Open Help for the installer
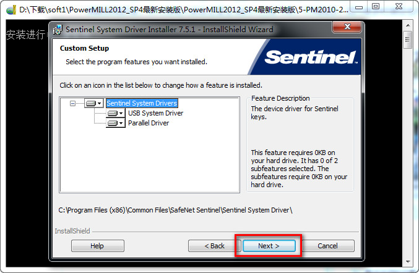Viewport: 419px width, 273px height. (x=97, y=246)
